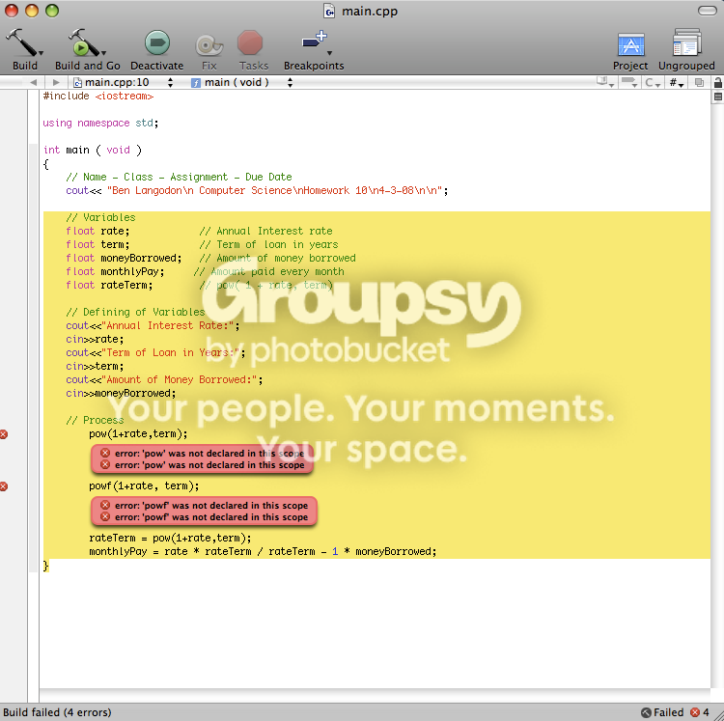Toggle the file lock icon
724x721 pixels.
pos(717,82)
